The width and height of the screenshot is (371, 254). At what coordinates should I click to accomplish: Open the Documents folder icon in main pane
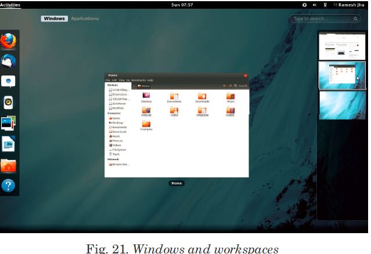(x=174, y=97)
